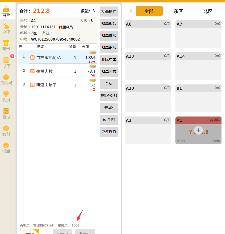Click kitchen icon beside 明溪肉脯干
This screenshot has height=234, width=225.
click(32, 85)
